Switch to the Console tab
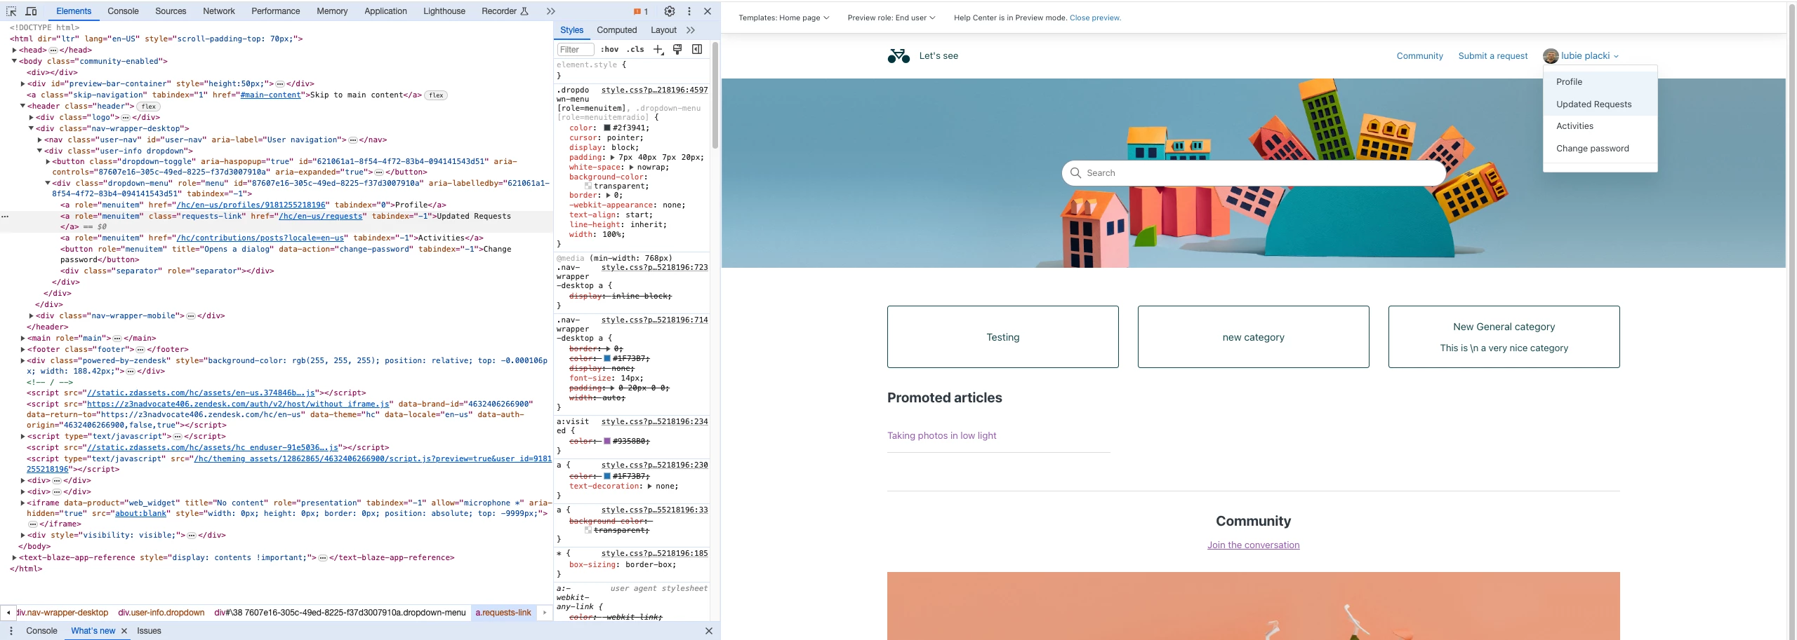1797x640 pixels. click(123, 11)
